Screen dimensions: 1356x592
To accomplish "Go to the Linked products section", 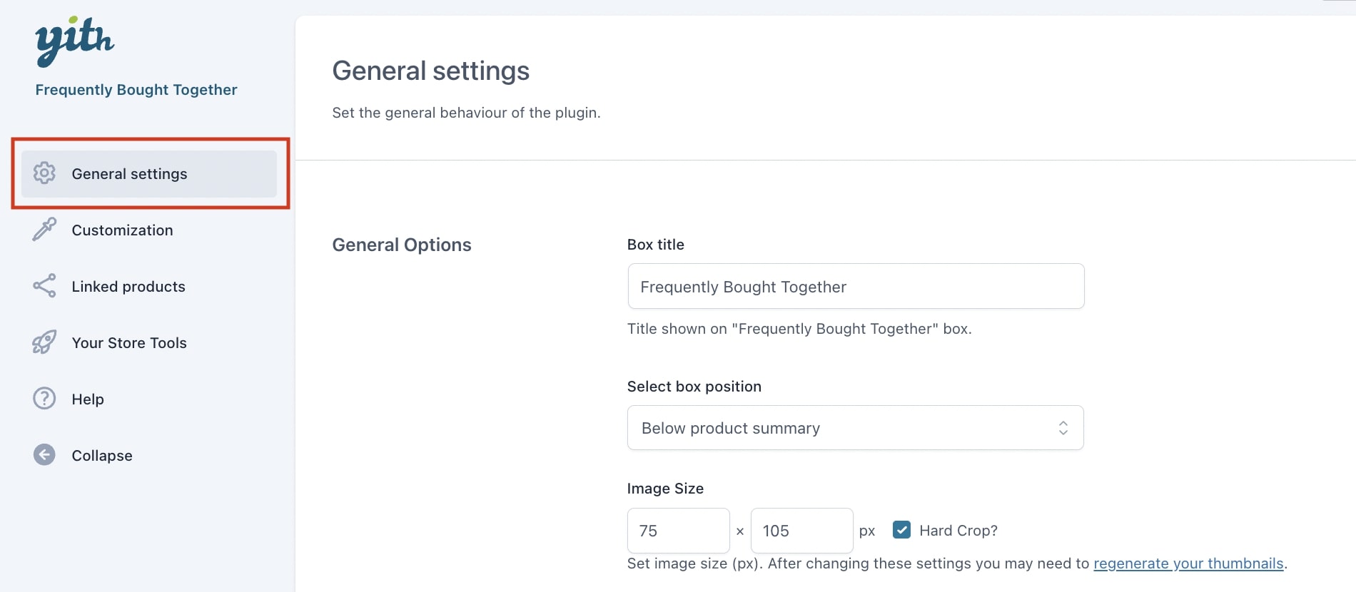I will coord(128,287).
